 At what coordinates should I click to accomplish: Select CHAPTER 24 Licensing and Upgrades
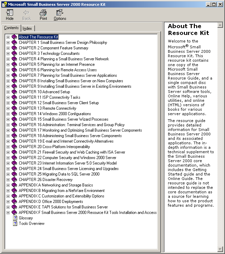pos(69,169)
